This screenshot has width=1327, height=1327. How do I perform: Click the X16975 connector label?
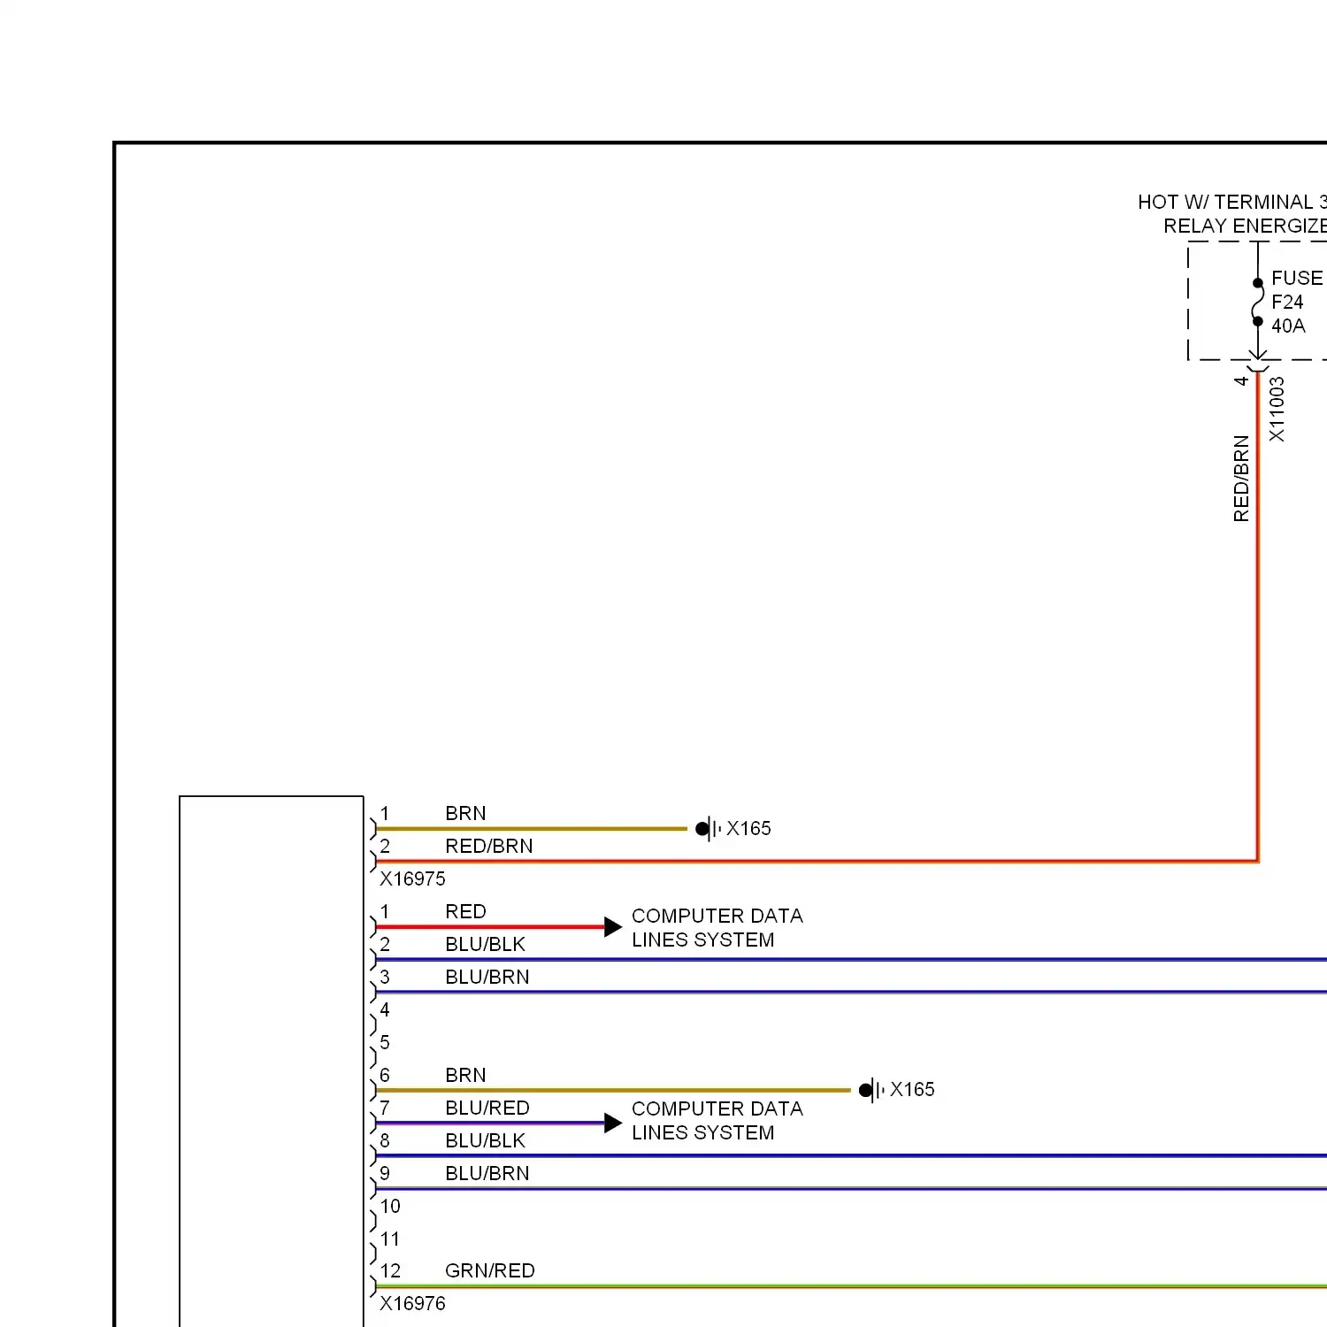412,878
